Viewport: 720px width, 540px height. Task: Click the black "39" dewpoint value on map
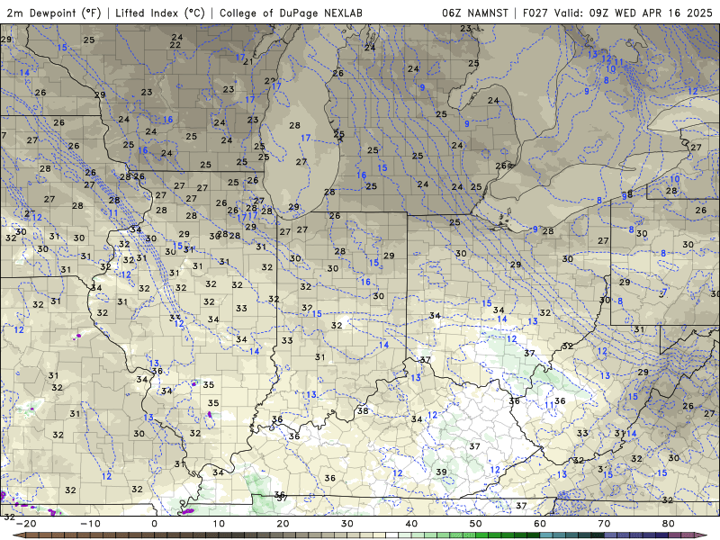(441, 472)
